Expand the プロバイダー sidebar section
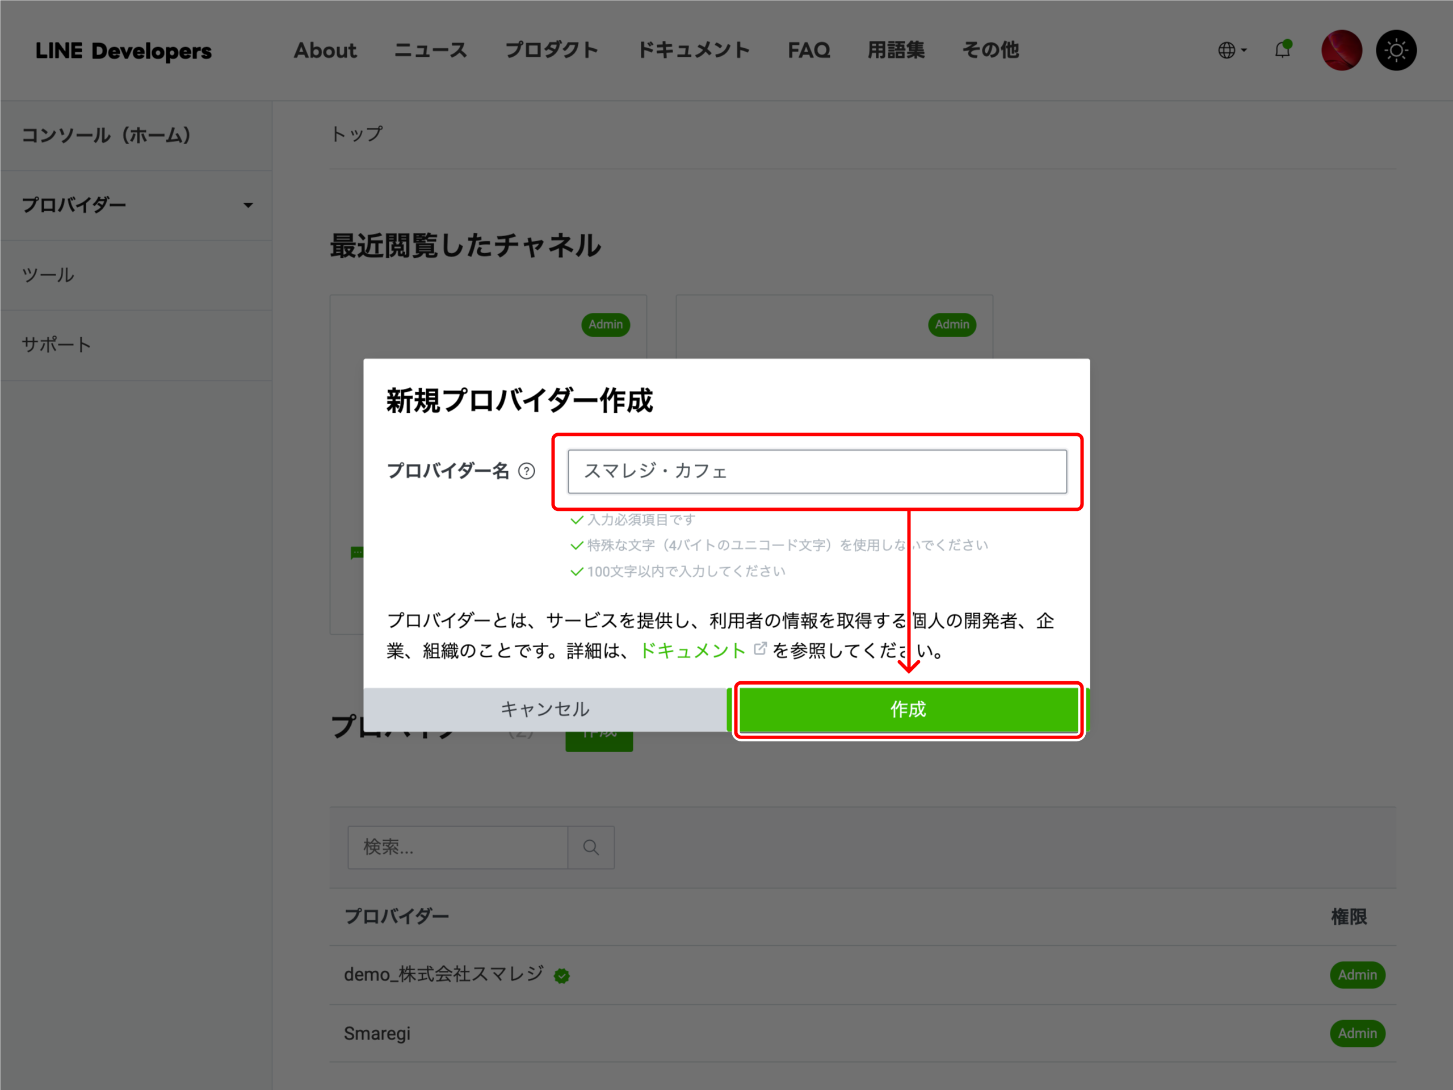The height and width of the screenshot is (1090, 1453). 136,205
